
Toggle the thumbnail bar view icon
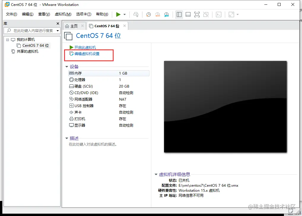coord(188,14)
